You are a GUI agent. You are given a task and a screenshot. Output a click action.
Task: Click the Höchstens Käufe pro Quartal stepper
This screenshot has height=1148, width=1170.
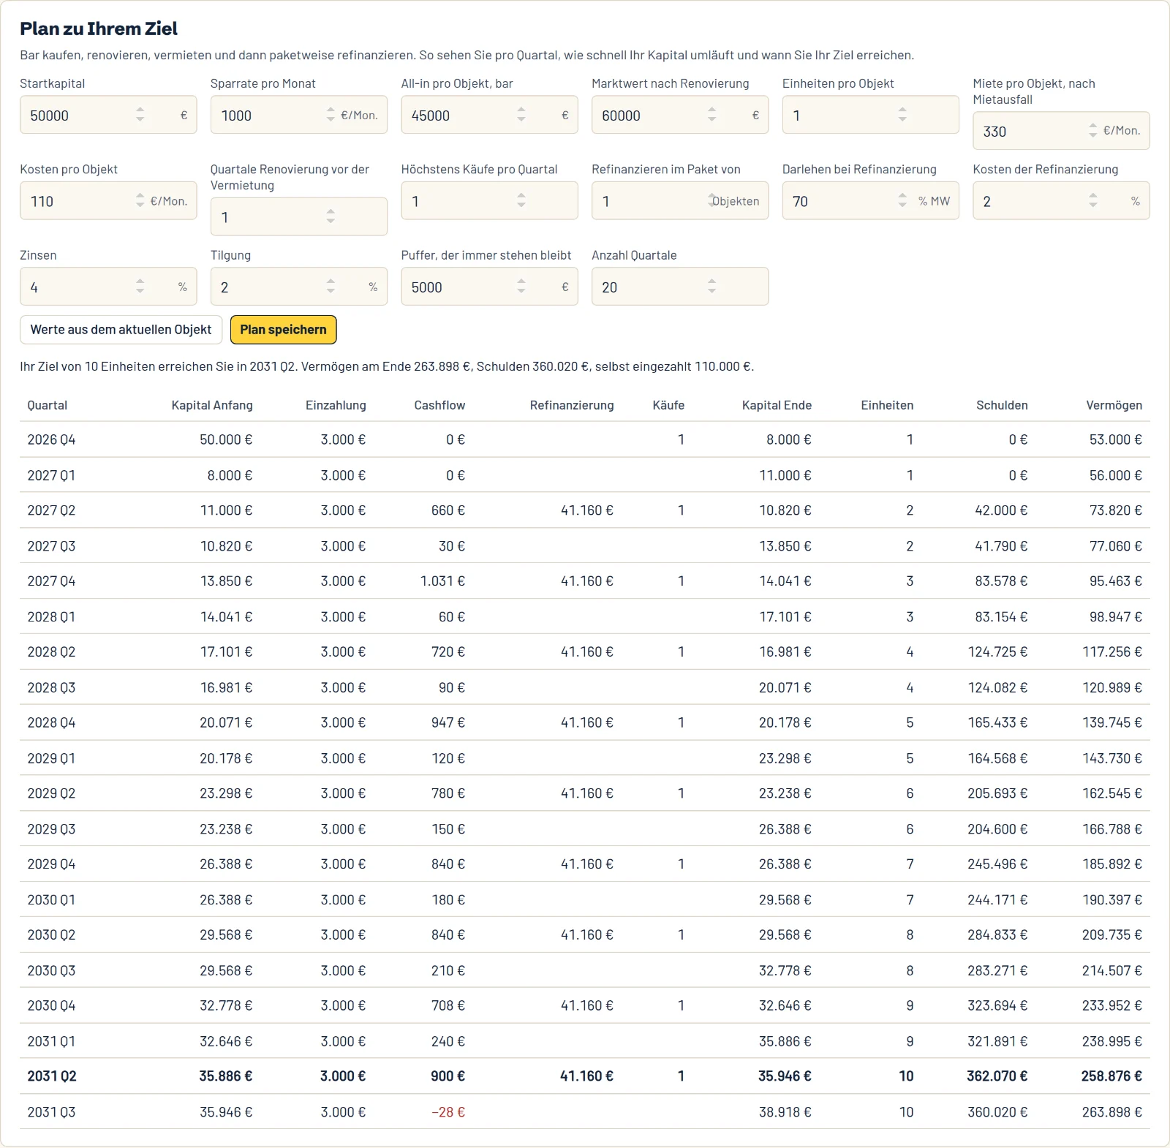(521, 200)
